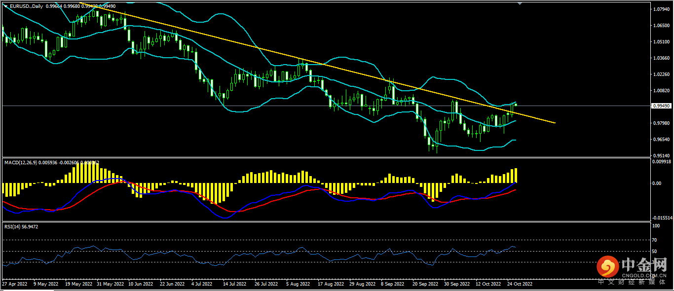Click the 27 Apr 2022 date label

click(14, 285)
